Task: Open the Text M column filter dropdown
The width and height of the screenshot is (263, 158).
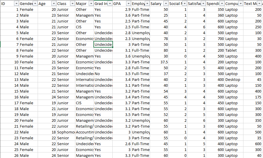Action: (x=259, y=4)
